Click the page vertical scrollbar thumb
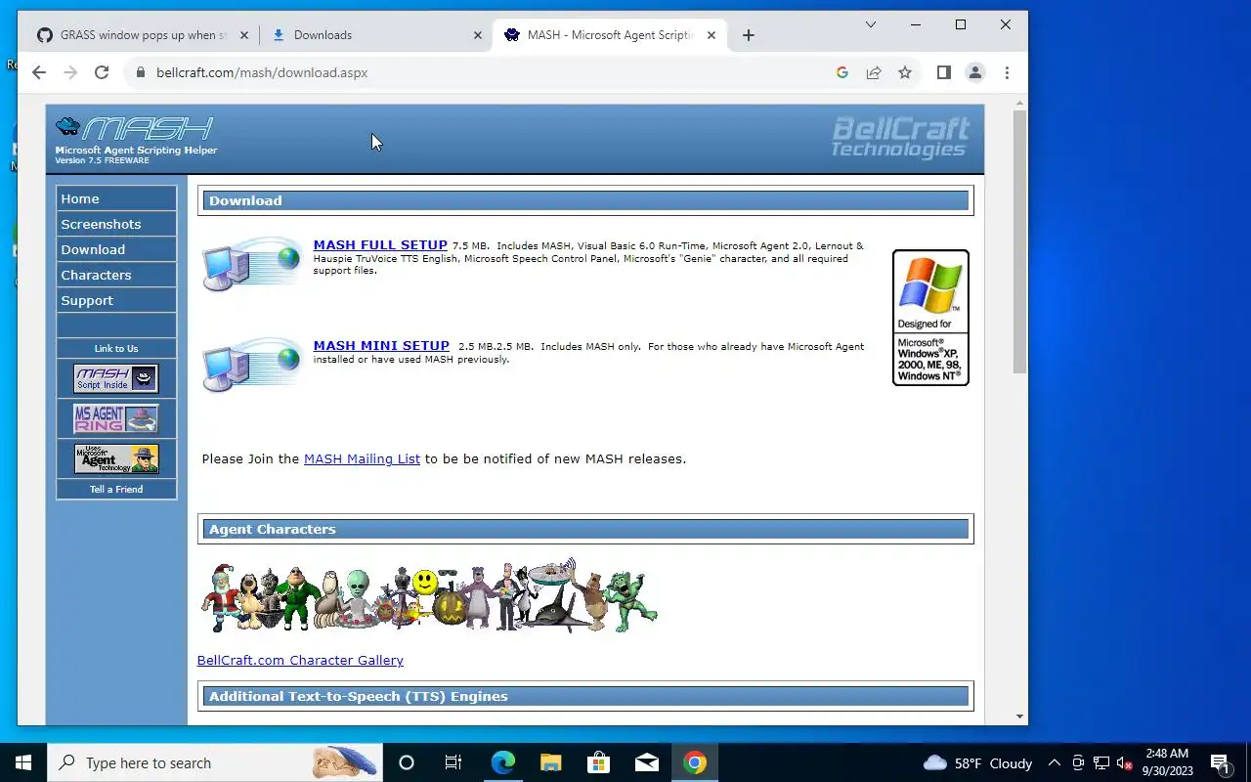This screenshot has width=1251, height=782. pos(1019,240)
